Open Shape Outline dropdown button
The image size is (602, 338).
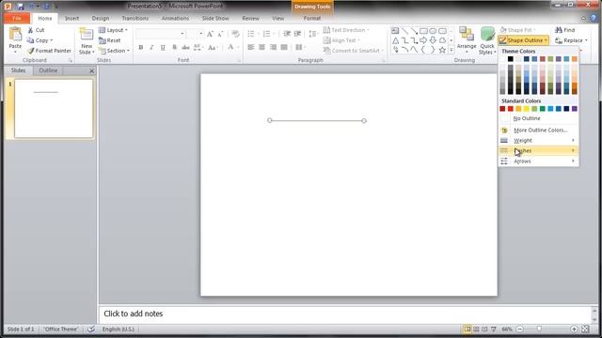click(523, 40)
